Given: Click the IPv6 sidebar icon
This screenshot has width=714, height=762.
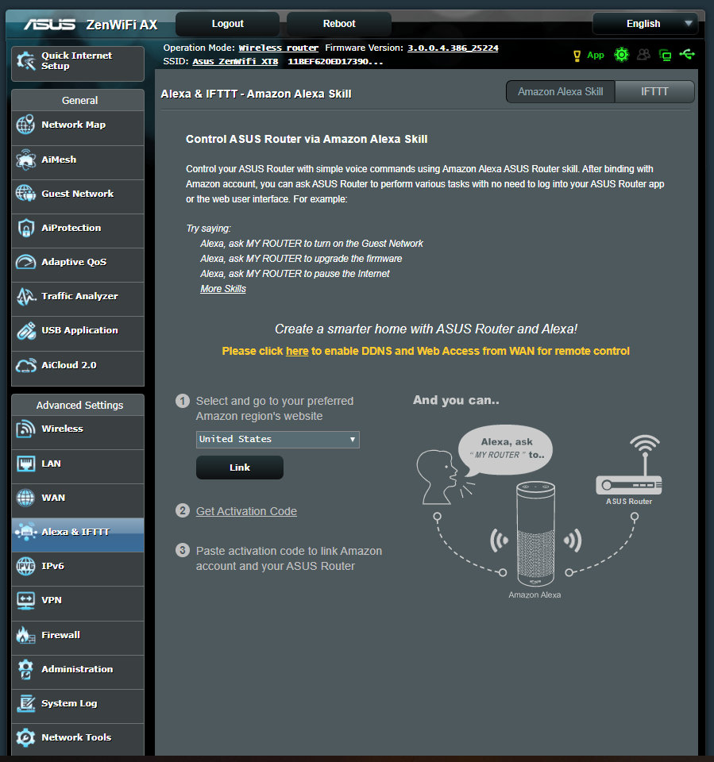Looking at the screenshot, I should coord(25,566).
